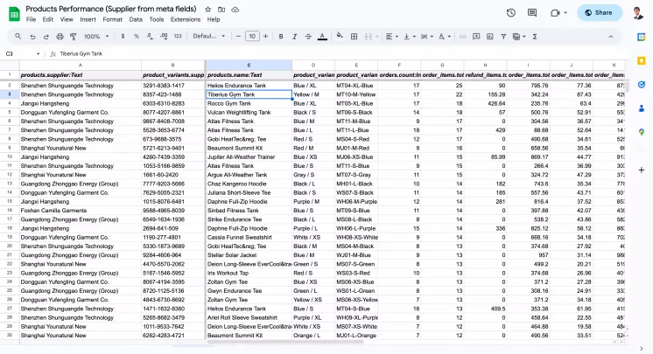Open the borders tool
The height and width of the screenshot is (354, 653).
point(354,37)
